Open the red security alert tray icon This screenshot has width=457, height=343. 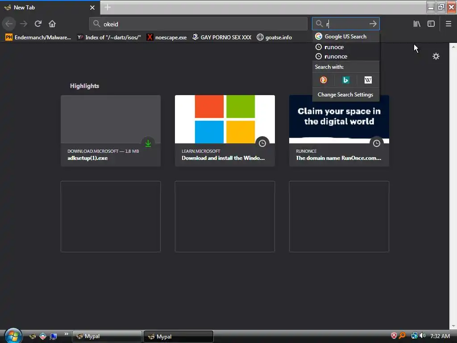click(394, 336)
